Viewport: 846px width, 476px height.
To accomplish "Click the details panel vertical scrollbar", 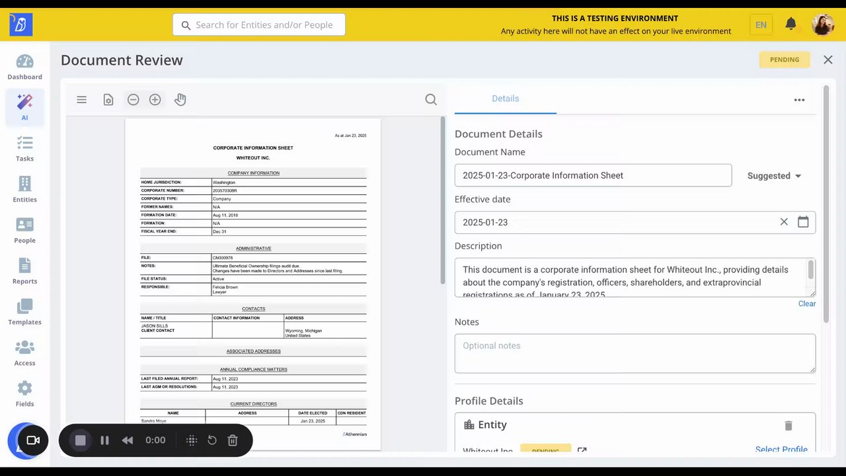I will pos(826,204).
